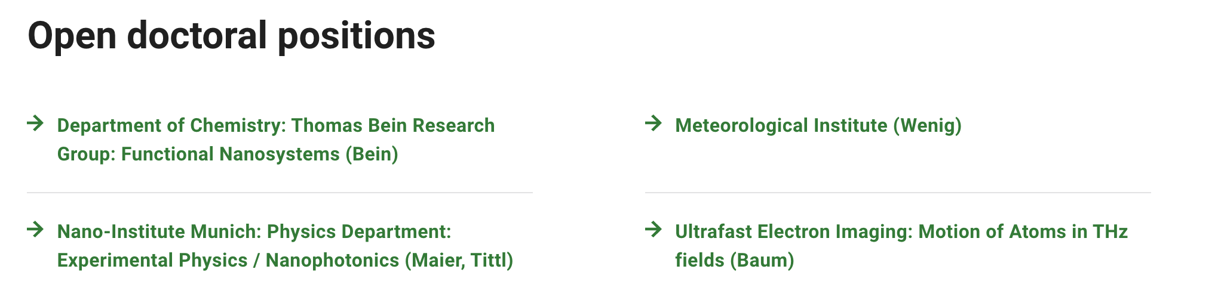Click the arrow icon beside Department of Chemistry
The height and width of the screenshot is (303, 1221).
(x=36, y=123)
